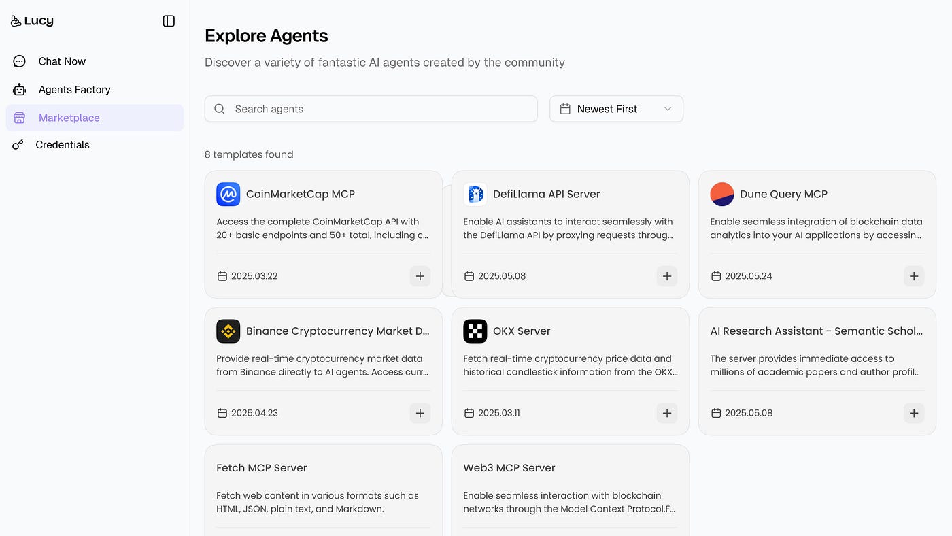Add Dune Query MCP with plus
The width and height of the screenshot is (952, 536).
click(914, 276)
